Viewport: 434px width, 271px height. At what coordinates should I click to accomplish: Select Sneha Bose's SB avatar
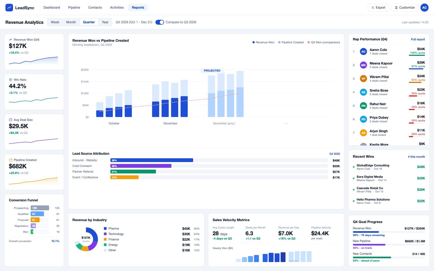click(363, 92)
